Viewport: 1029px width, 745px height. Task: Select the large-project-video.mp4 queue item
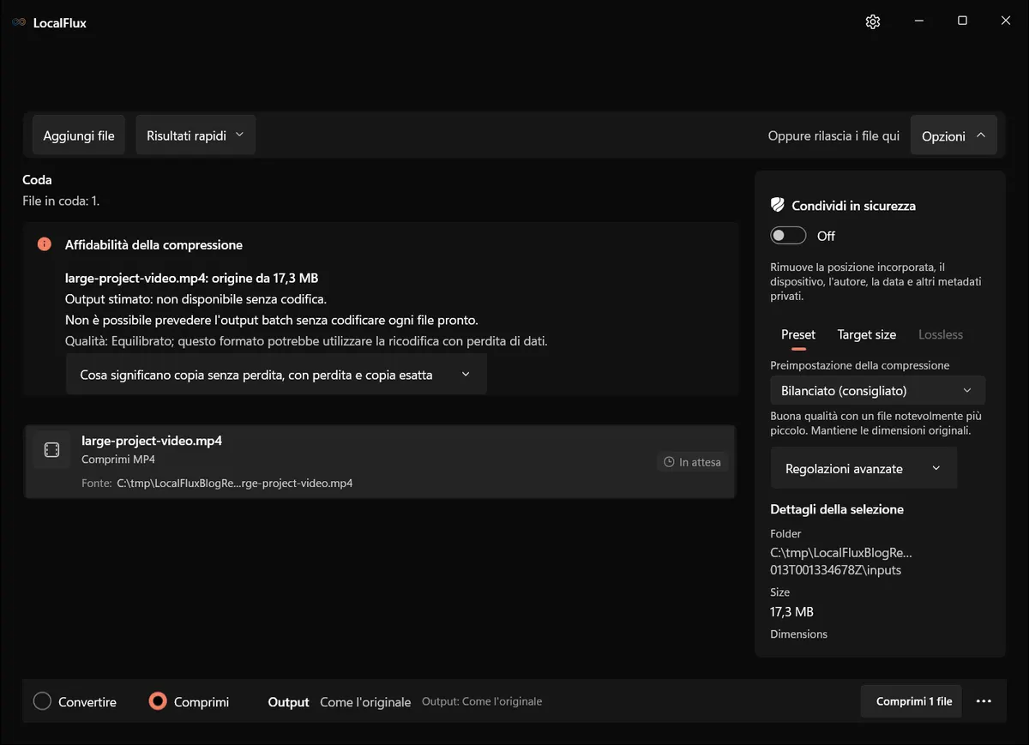(x=380, y=461)
